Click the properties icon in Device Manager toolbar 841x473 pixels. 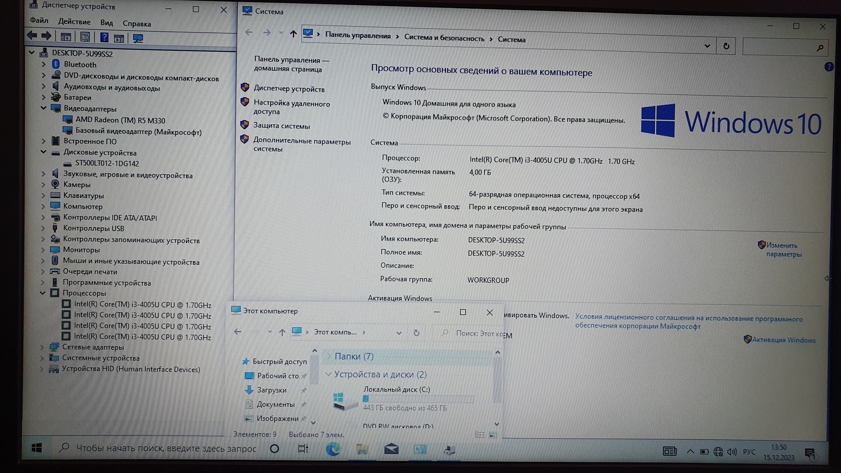coord(85,37)
